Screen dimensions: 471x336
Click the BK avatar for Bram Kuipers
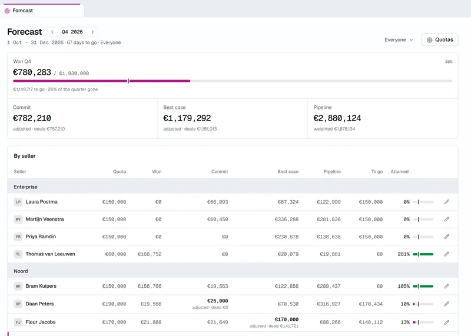(18, 286)
